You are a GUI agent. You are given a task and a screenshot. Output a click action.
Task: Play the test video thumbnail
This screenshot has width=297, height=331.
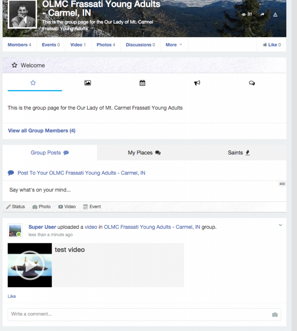click(30, 265)
